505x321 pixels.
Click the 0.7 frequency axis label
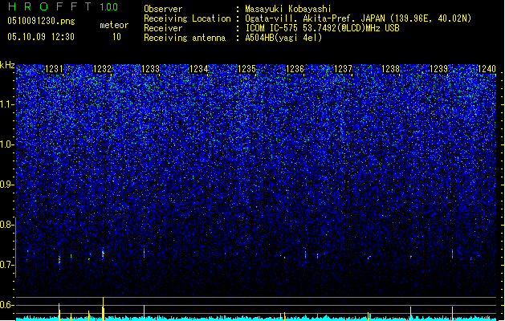[6, 265]
